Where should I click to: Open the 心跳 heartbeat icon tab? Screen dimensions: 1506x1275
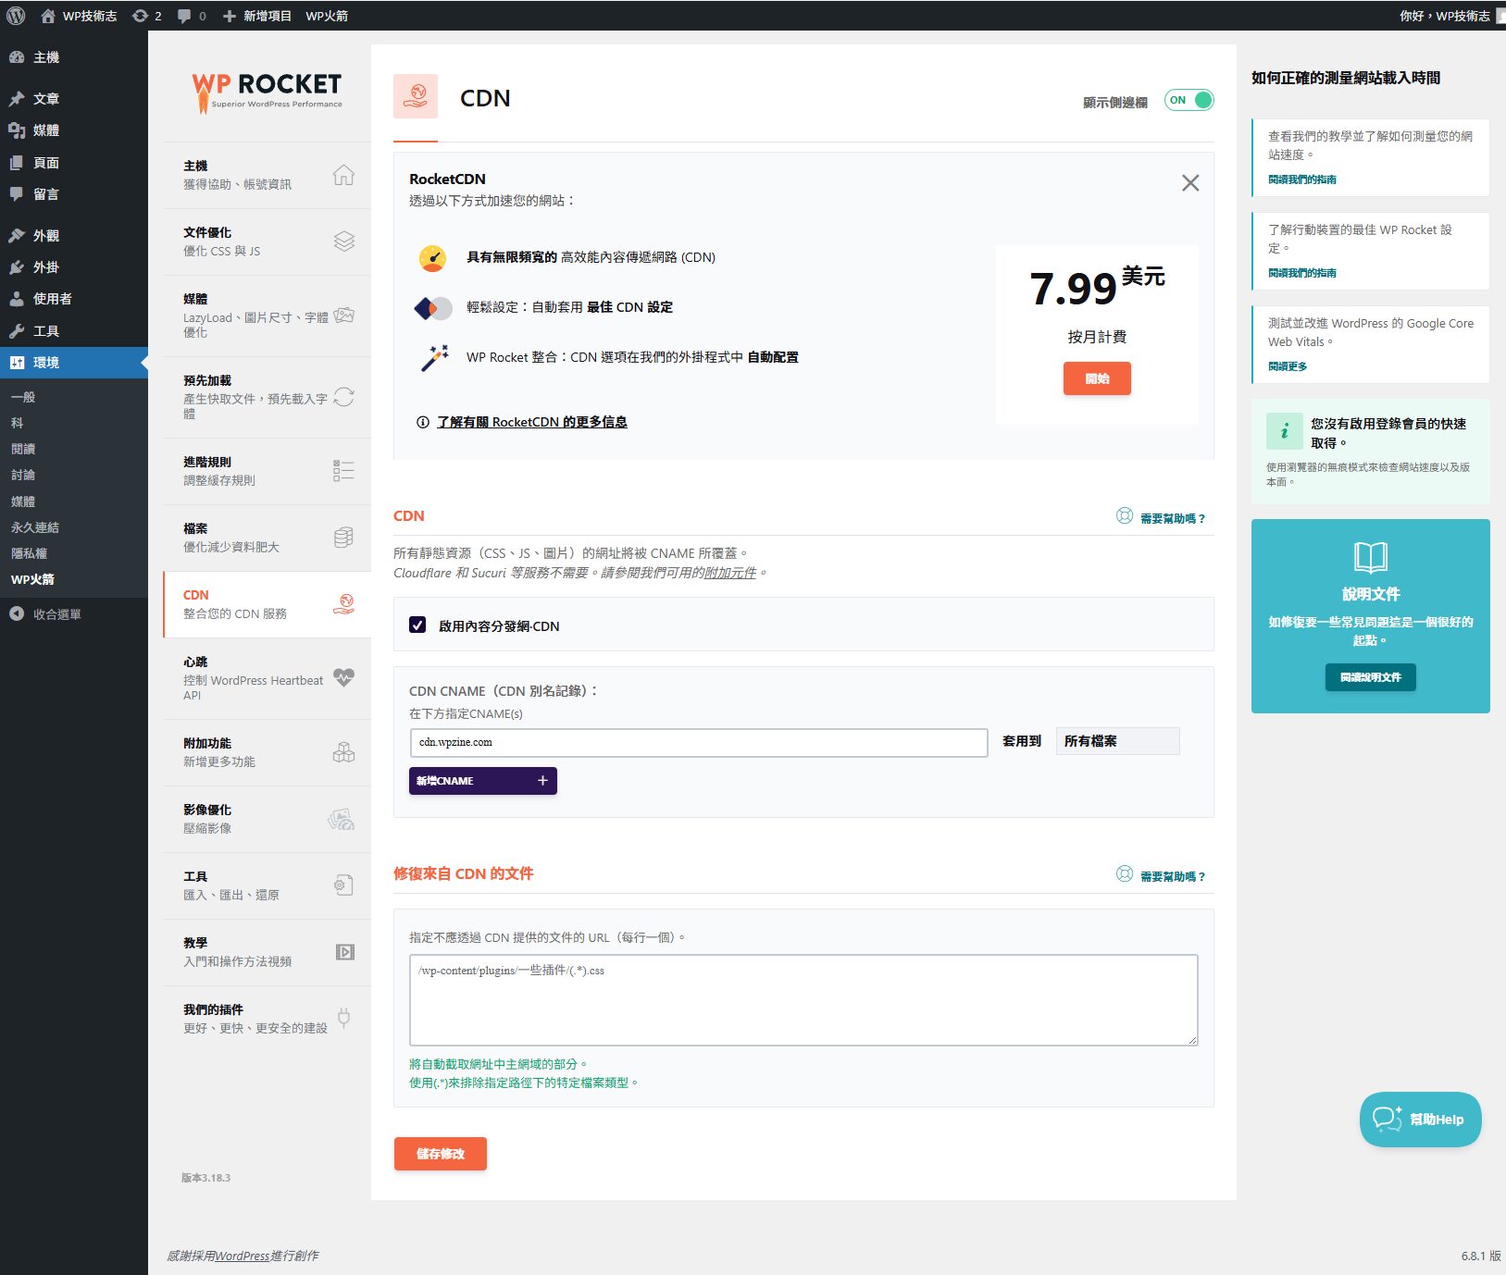click(343, 677)
